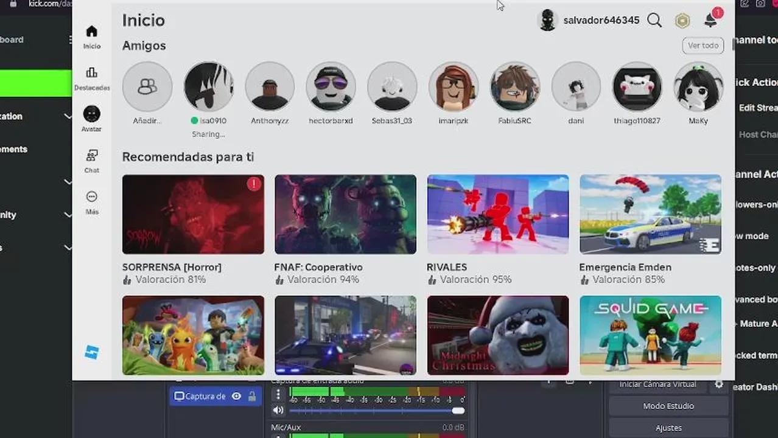Click the speaker mute icon in OBS mixer
Viewport: 778px width, 438px height.
tap(278, 410)
